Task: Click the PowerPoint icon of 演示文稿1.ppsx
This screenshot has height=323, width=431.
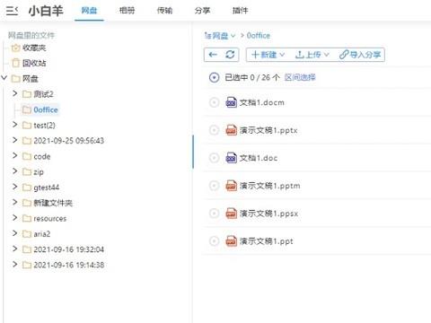Action: (231, 214)
